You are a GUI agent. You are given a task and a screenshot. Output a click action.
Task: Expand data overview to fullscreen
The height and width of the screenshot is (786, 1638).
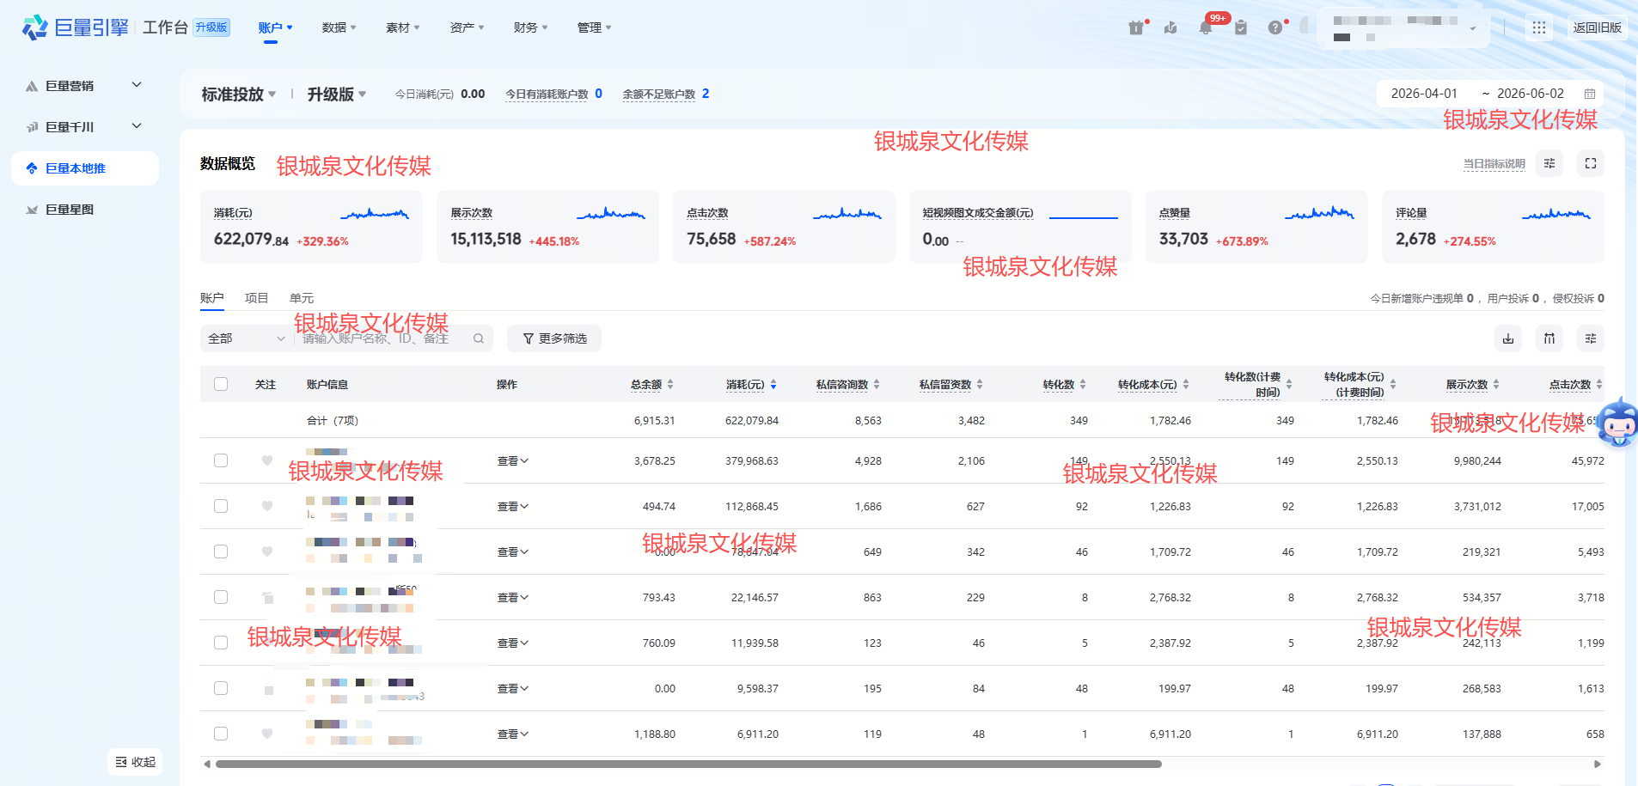(x=1591, y=163)
